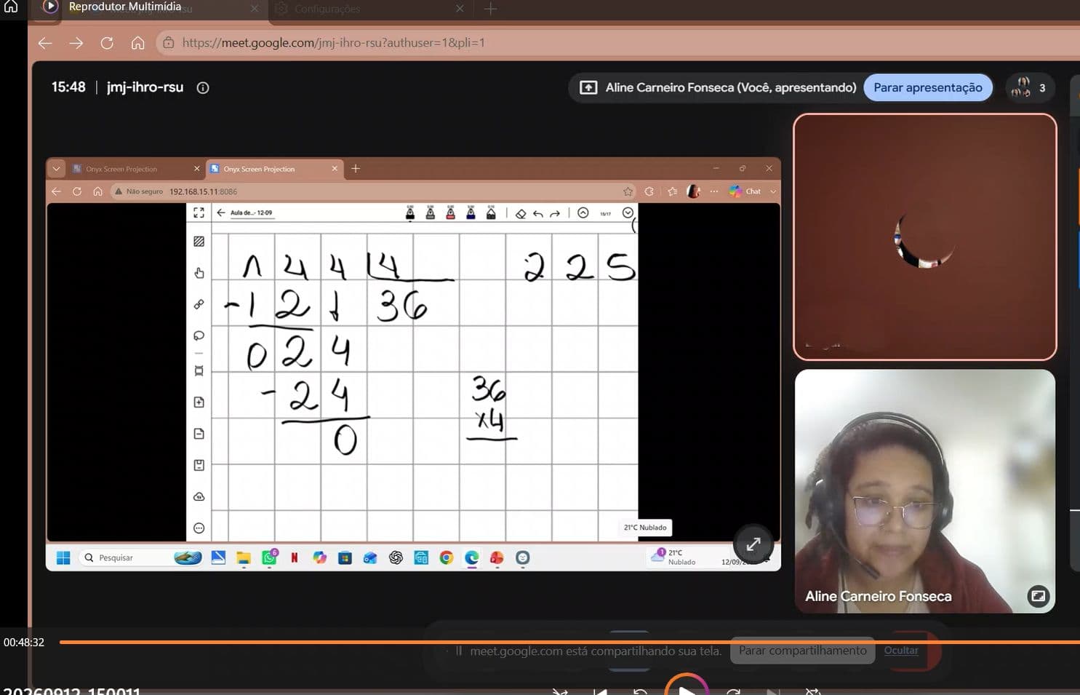
Task: Select the active Onyx Screen Projection tab
Action: (274, 169)
